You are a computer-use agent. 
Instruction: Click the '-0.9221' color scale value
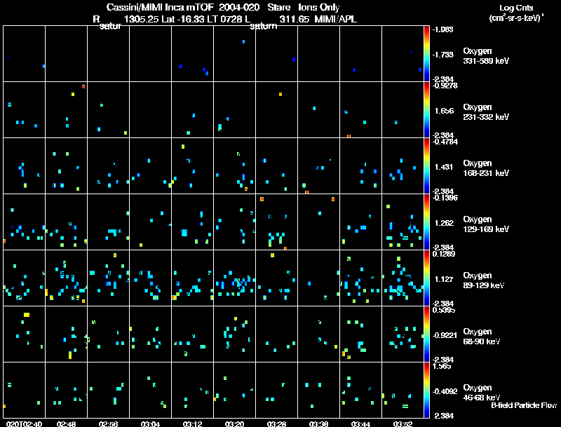[445, 335]
